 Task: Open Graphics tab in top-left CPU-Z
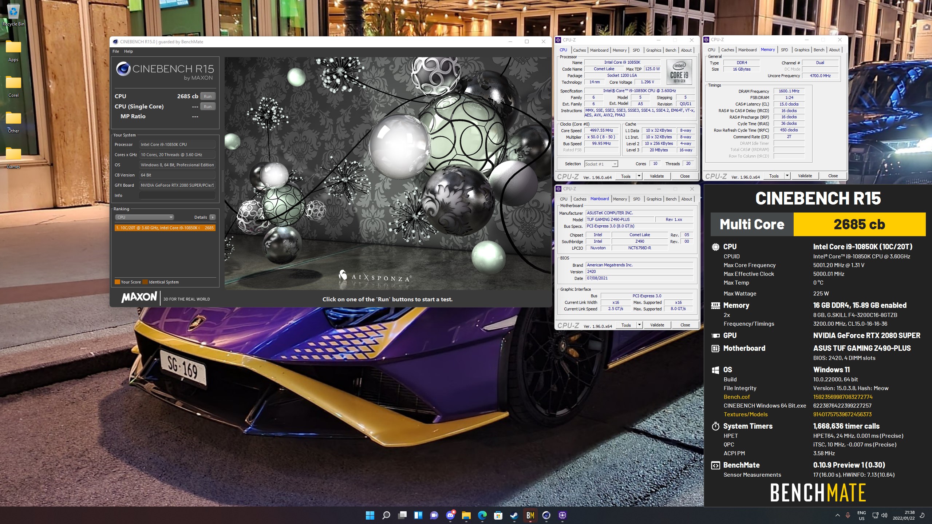click(x=653, y=50)
